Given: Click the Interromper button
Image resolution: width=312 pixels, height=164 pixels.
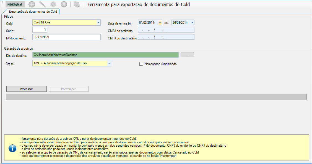Looking at the screenshot, I should (69, 89).
